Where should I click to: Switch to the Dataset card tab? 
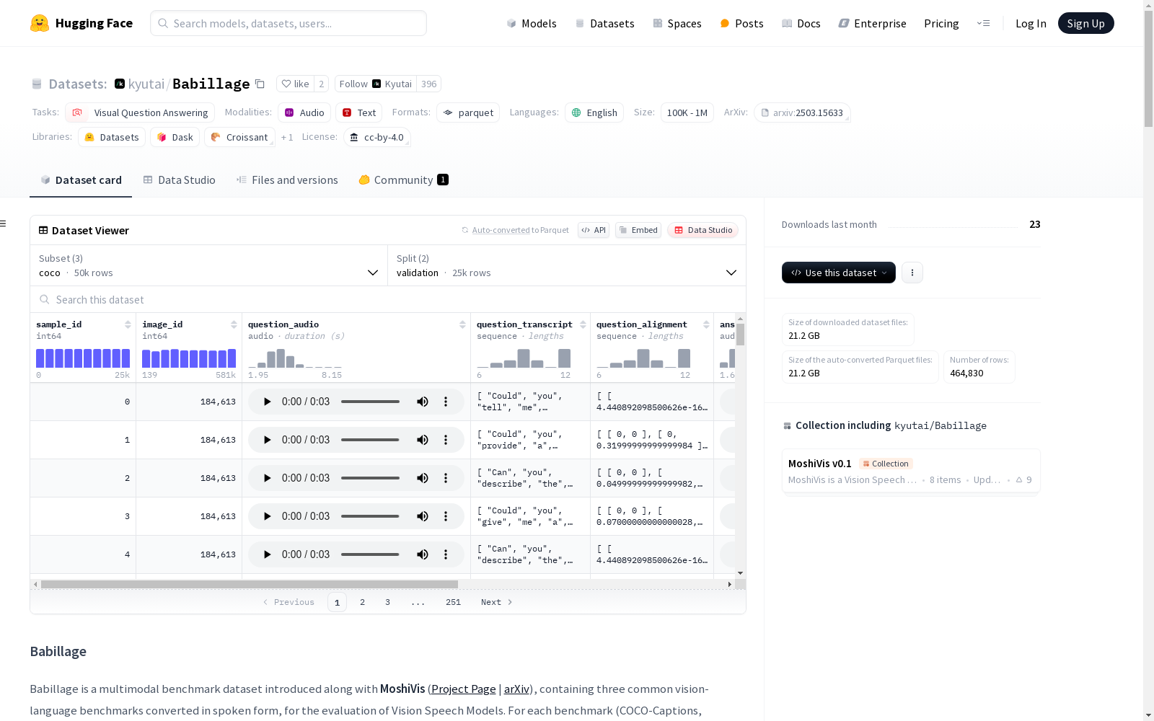[x=81, y=180]
